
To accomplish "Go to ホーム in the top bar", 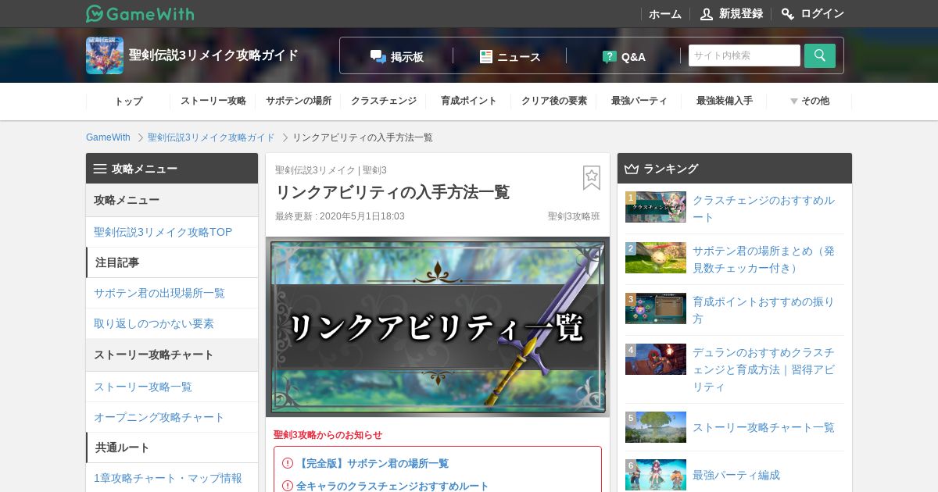I will [x=665, y=14].
